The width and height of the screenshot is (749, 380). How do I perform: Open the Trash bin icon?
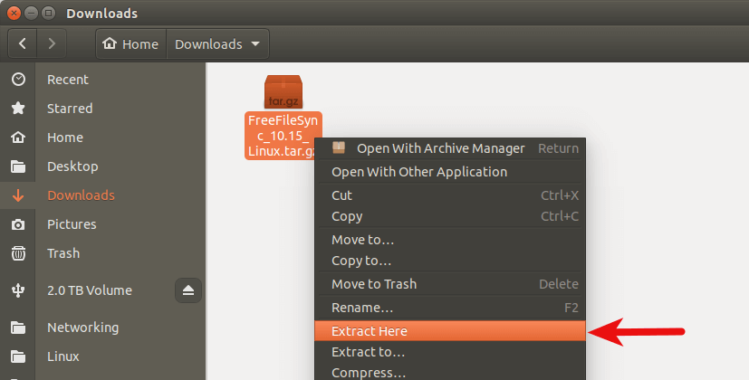click(x=17, y=253)
